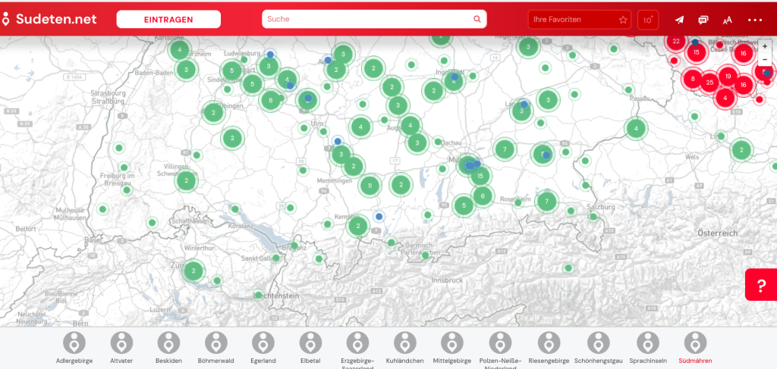Viewport: 777px width, 369px height.
Task: Open the red question mark help button
Action: click(x=760, y=285)
